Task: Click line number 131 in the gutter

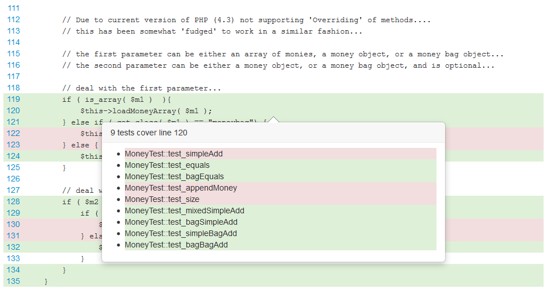Action: pyautogui.click(x=14, y=235)
